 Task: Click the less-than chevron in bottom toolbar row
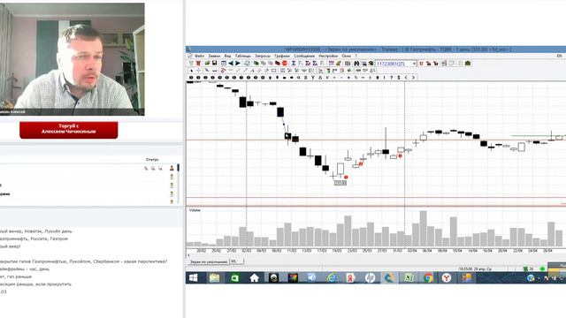406,77
